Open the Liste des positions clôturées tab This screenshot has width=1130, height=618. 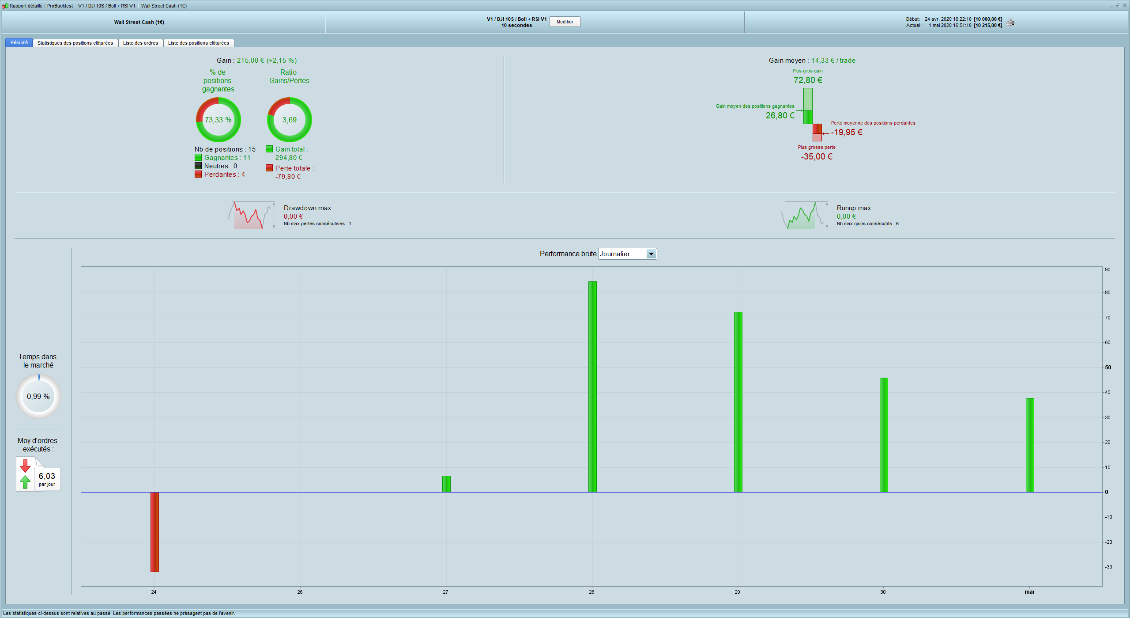[x=198, y=43]
